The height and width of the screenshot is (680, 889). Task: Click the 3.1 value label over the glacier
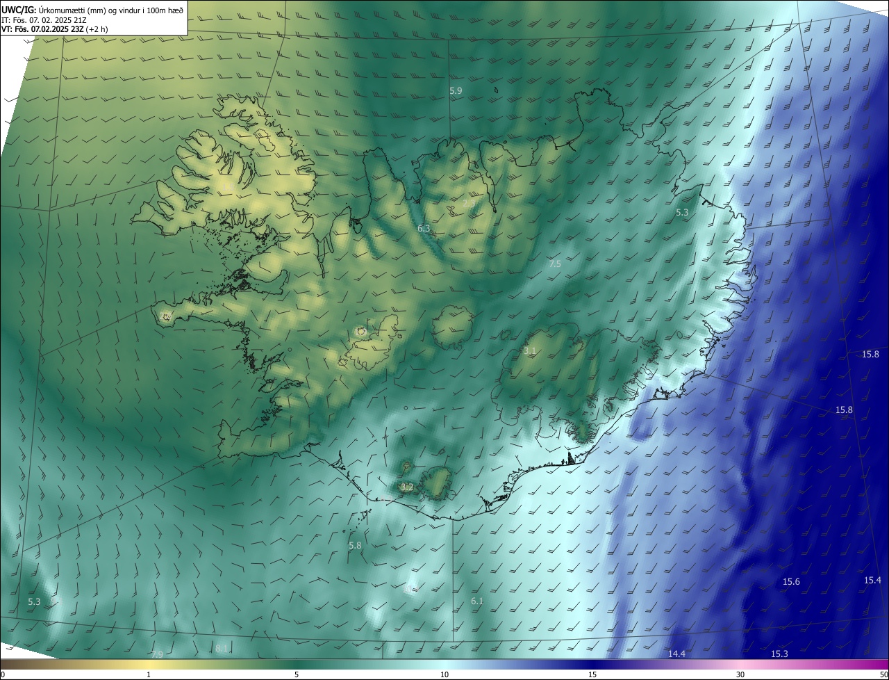tap(530, 352)
